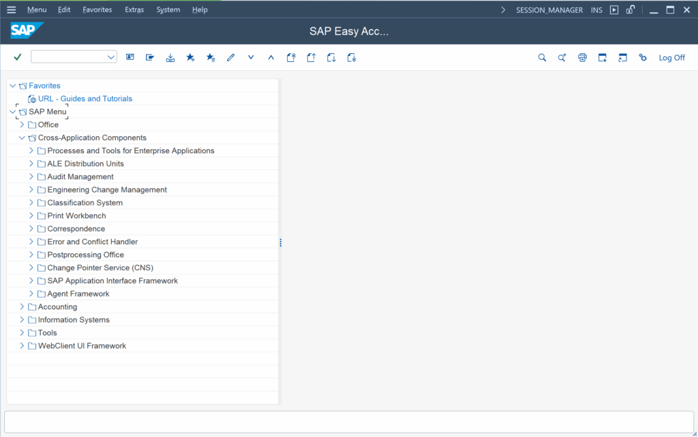Open the System menu
This screenshot has height=437, width=698.
[168, 10]
